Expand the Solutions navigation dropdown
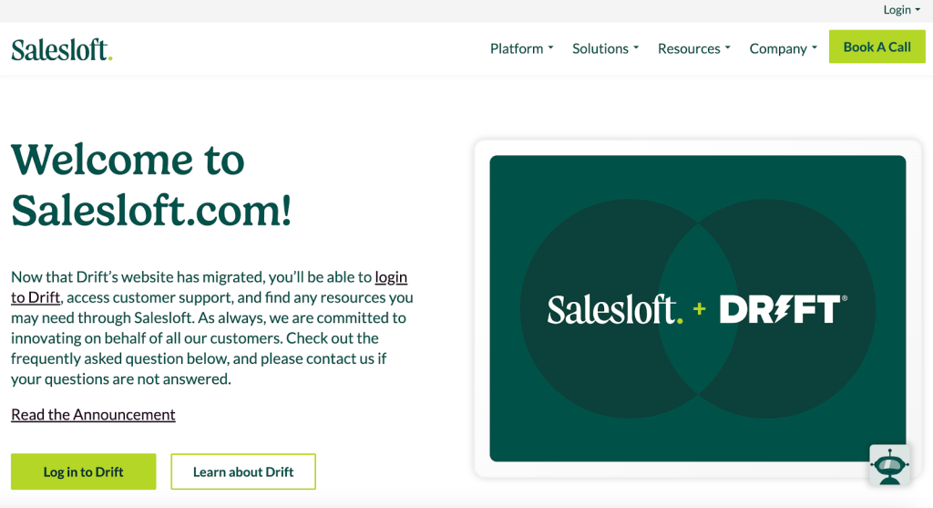Image resolution: width=933 pixels, height=508 pixels. click(605, 48)
